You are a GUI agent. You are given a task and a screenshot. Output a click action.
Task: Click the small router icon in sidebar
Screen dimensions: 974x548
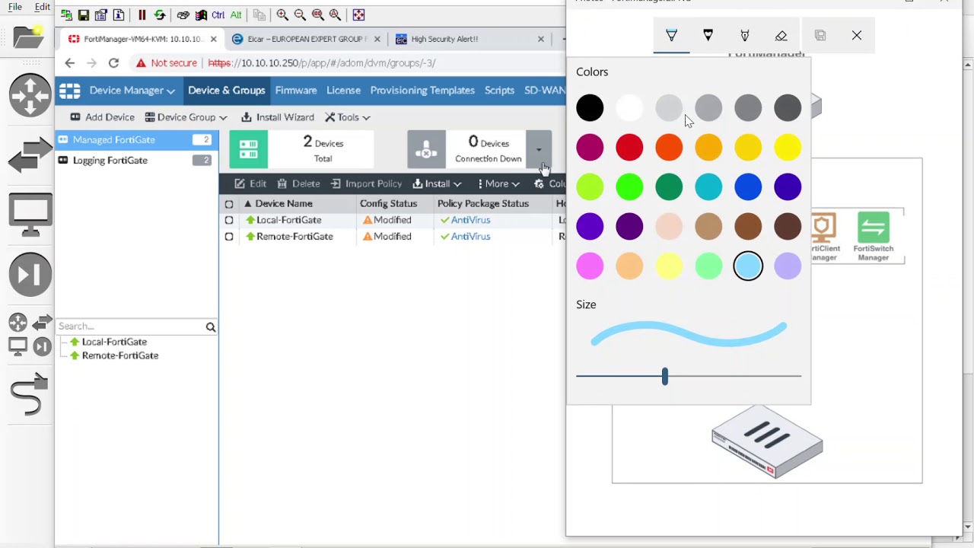pyautogui.click(x=18, y=323)
